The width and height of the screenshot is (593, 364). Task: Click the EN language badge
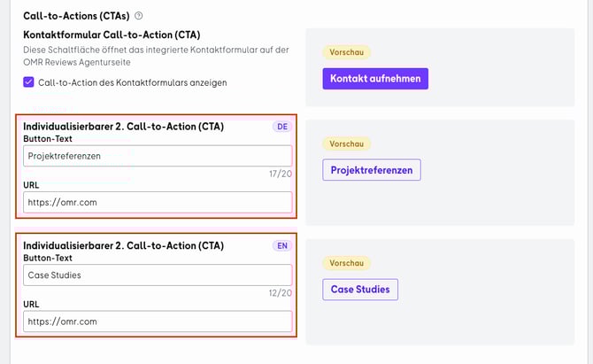(282, 245)
